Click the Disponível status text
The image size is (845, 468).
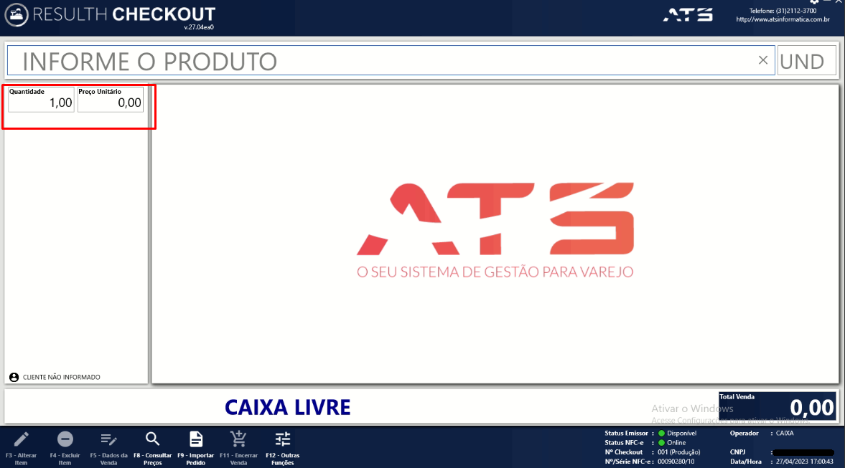(682, 433)
